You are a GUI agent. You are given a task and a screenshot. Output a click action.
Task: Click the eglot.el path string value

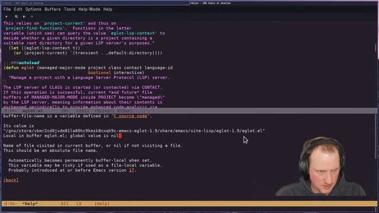(134, 131)
